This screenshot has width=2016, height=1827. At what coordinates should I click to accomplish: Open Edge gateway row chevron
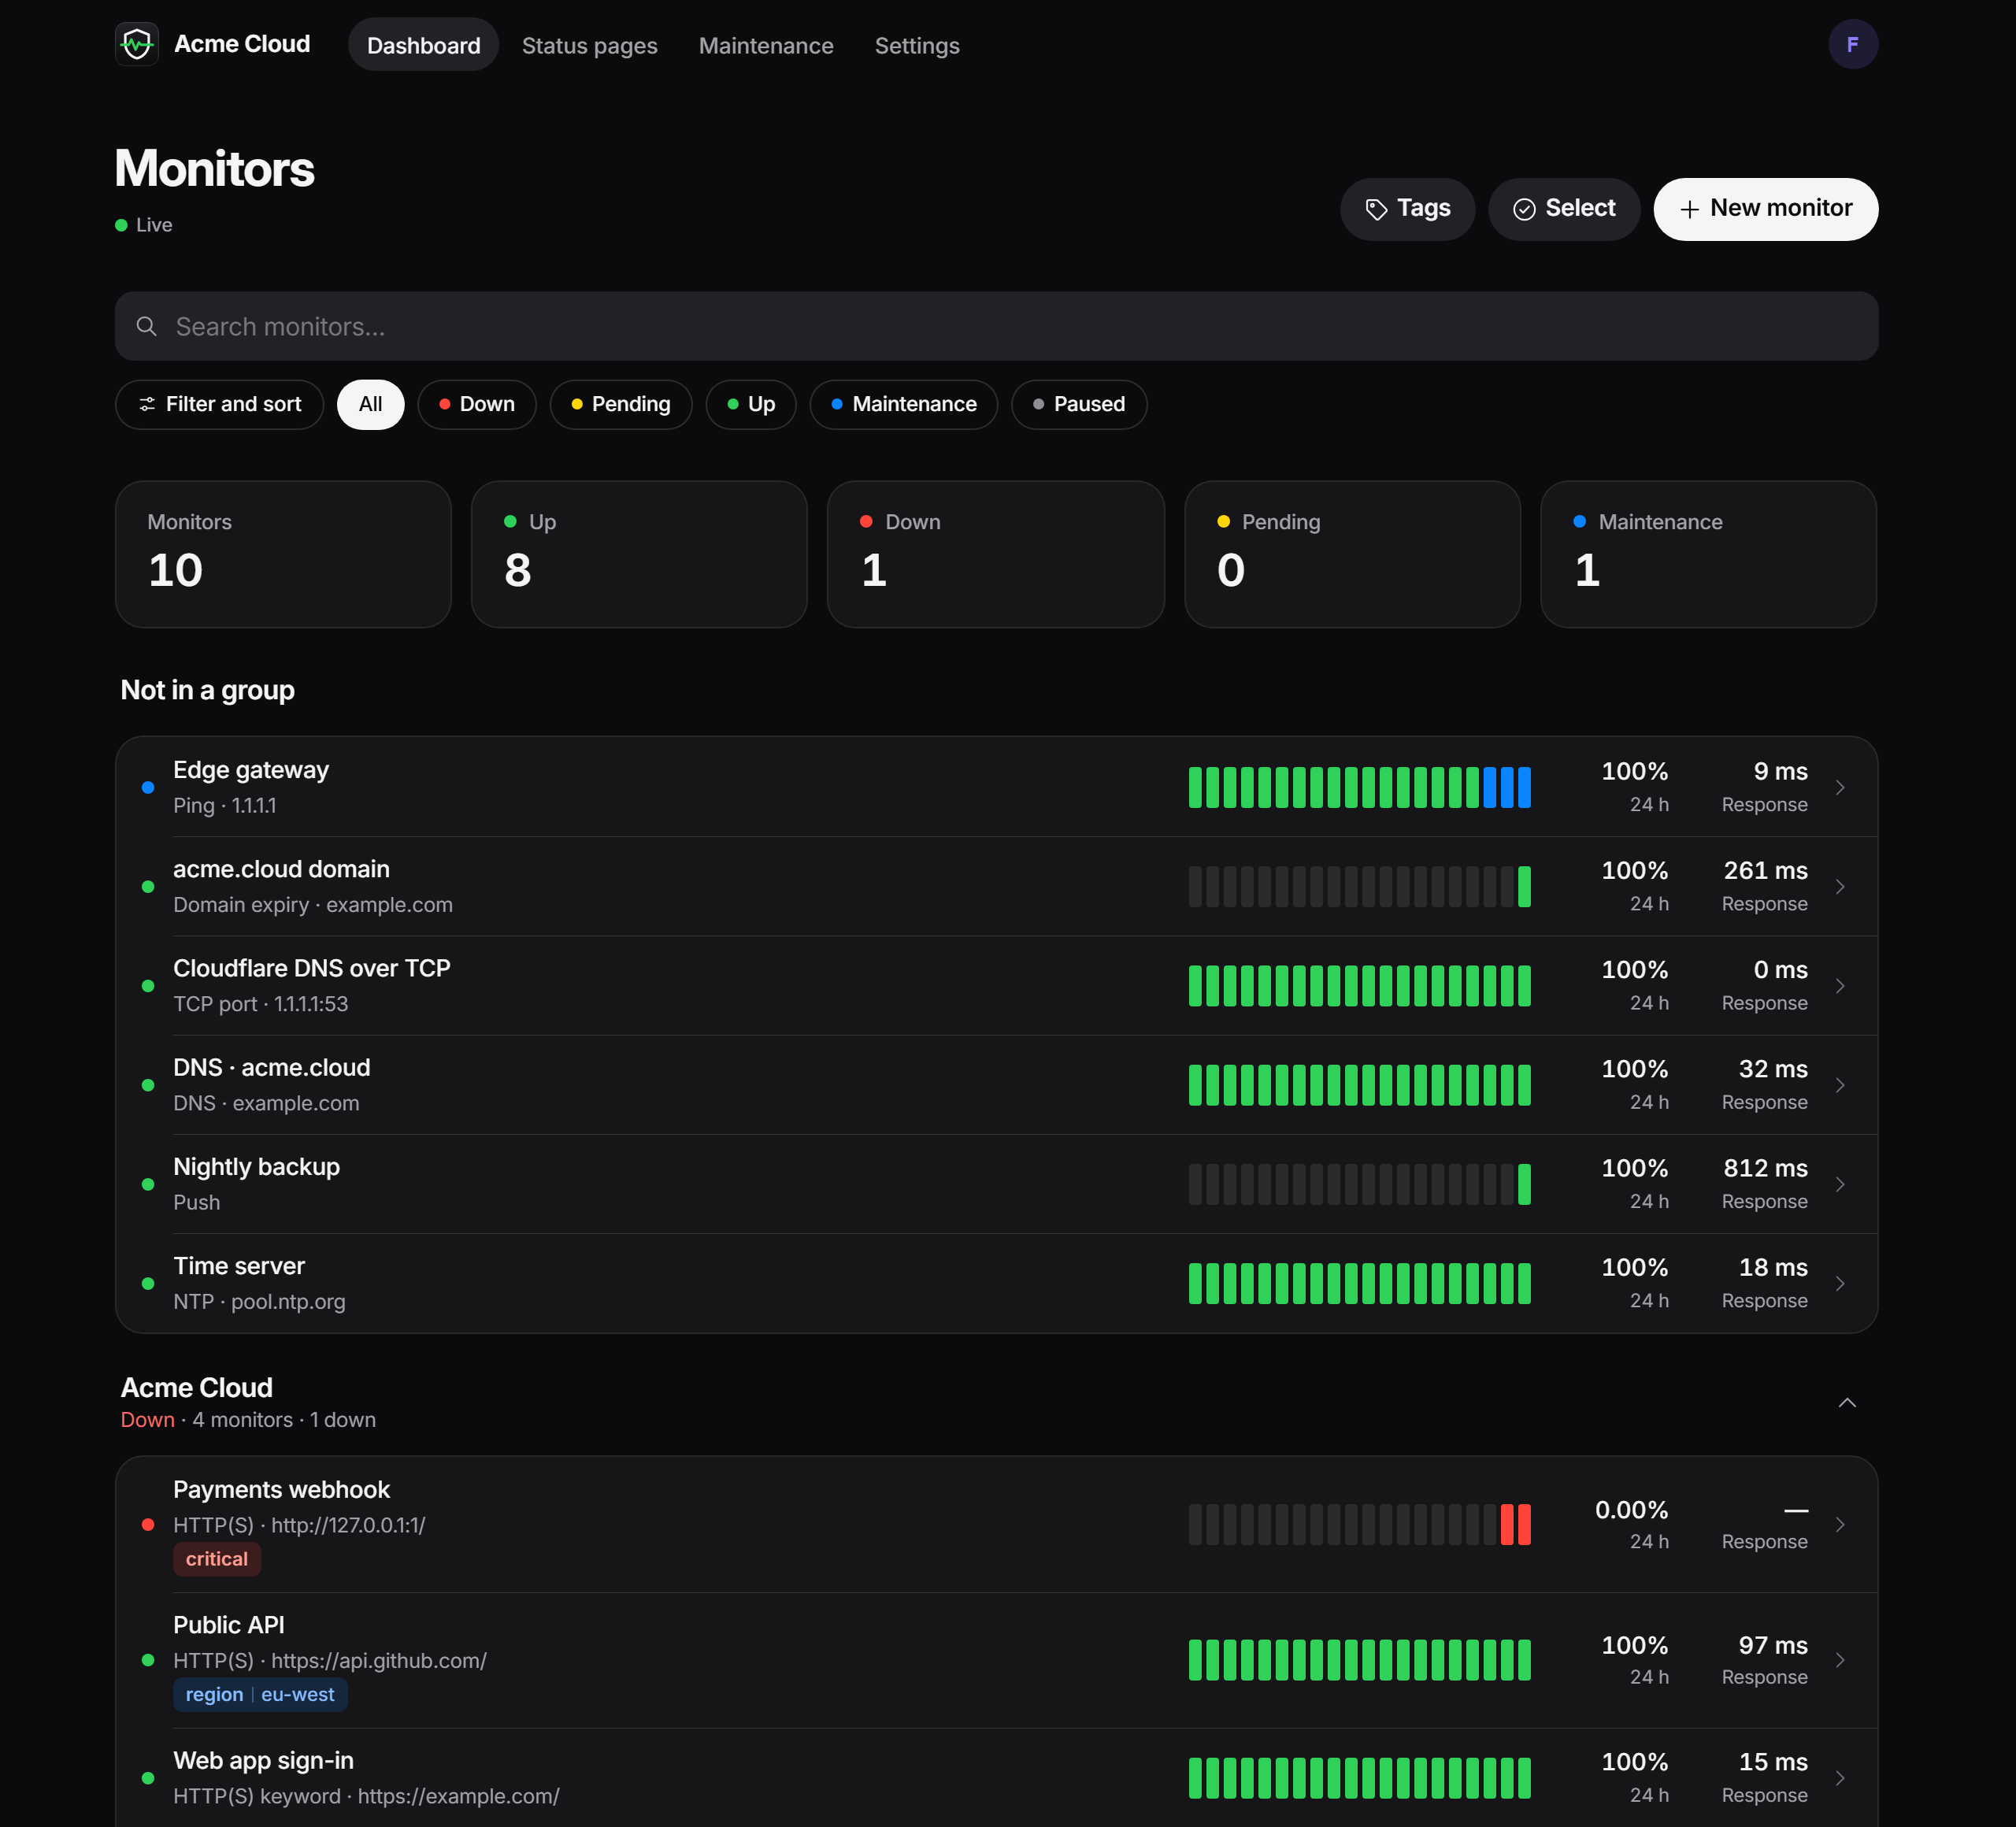[1839, 787]
